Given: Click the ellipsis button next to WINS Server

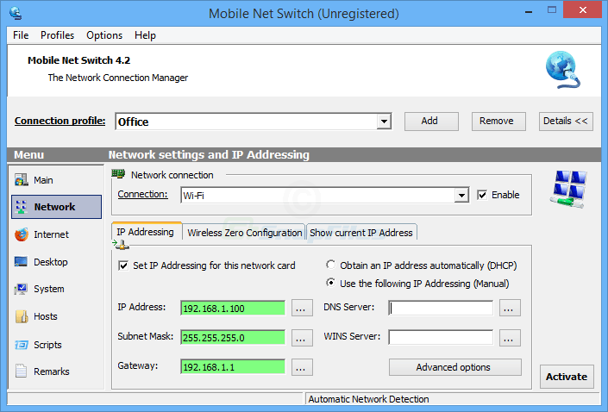Looking at the screenshot, I should (510, 338).
